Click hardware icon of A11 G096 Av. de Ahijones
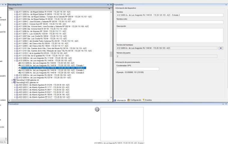 (17, 31)
